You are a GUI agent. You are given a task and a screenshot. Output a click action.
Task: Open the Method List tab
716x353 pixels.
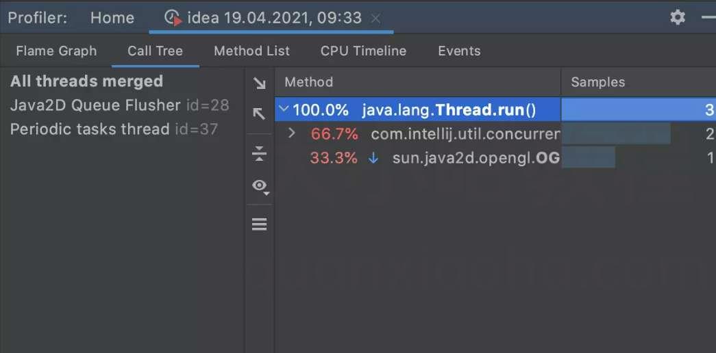pos(251,51)
